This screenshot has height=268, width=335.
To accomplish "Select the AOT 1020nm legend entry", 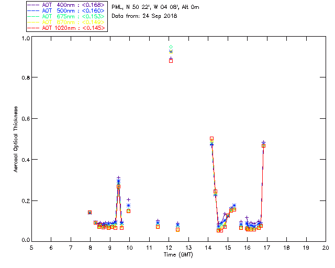I will [66, 28].
